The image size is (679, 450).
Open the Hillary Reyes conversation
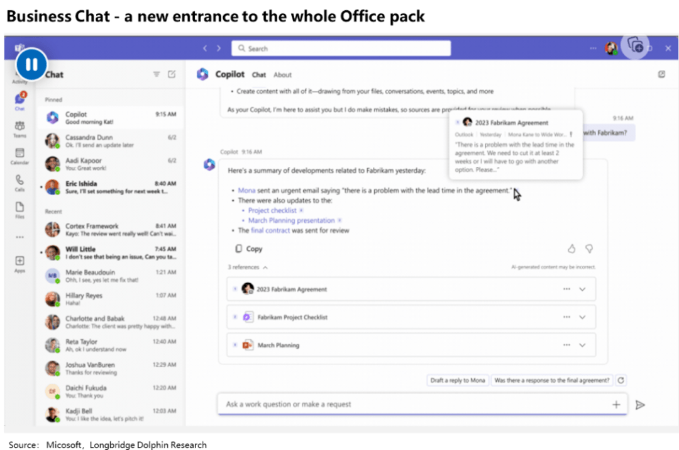click(x=111, y=299)
